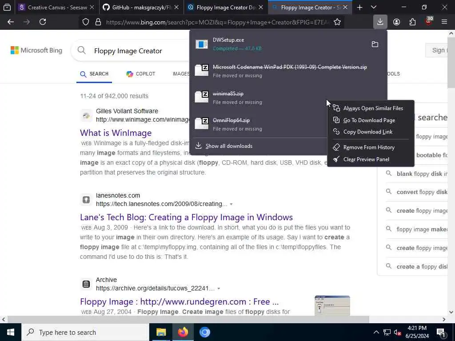Click the vertical scrollbar down arrow

pos(451,312)
